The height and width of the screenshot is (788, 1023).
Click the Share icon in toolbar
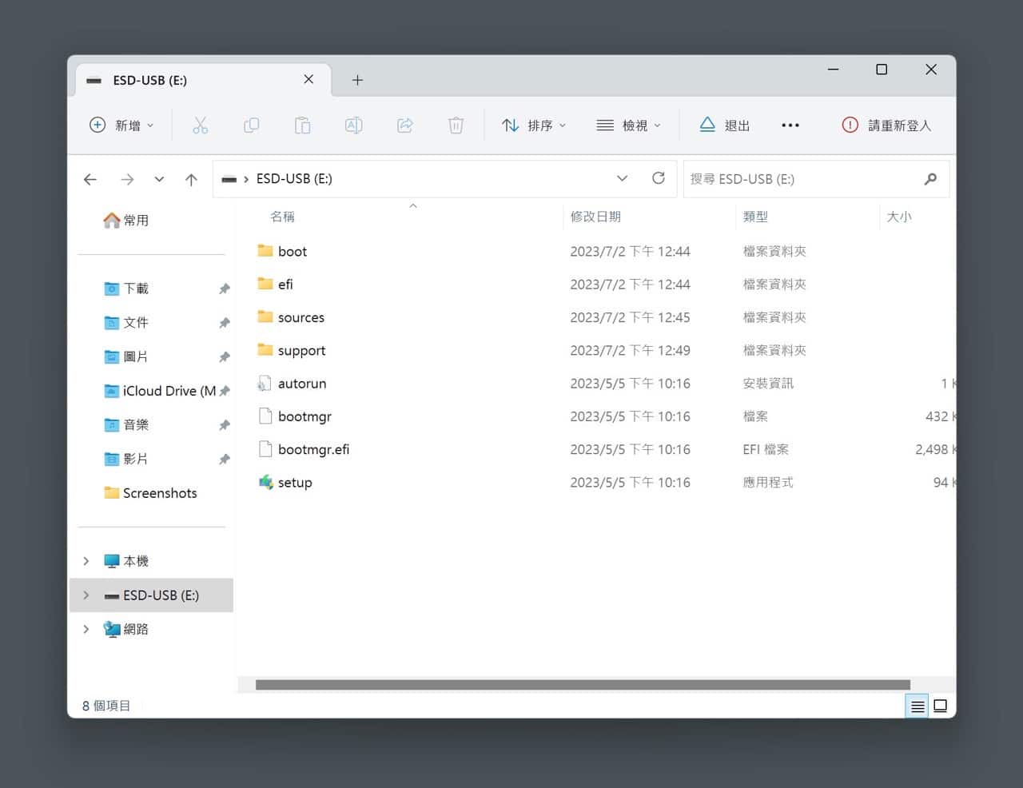click(x=405, y=125)
